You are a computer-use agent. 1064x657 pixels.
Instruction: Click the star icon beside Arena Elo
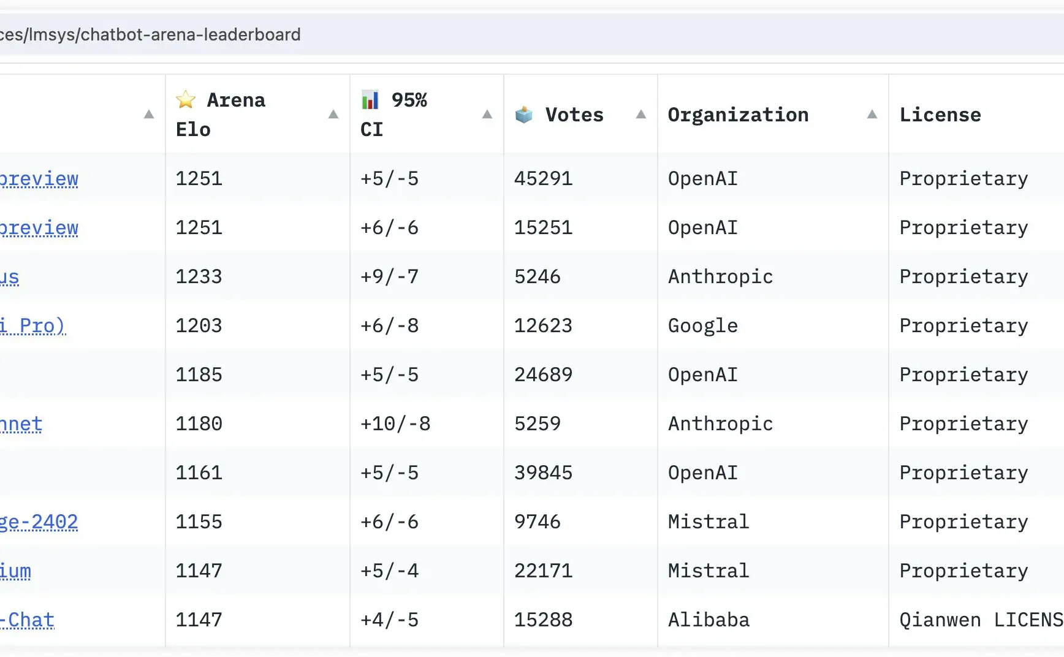coord(186,99)
